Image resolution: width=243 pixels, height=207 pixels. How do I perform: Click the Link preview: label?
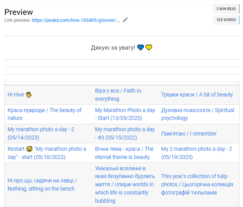pos(17,20)
